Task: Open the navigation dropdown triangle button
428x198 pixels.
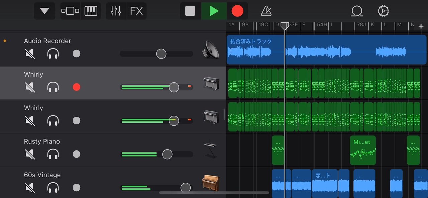Action: [44, 11]
